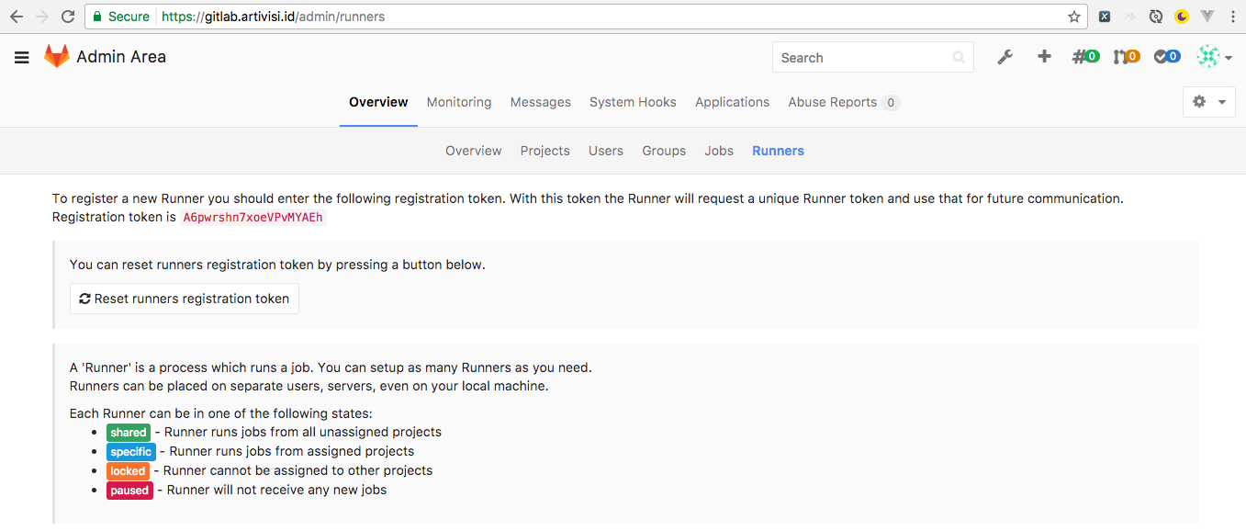Bookmark this page with the star icon

[x=1074, y=17]
